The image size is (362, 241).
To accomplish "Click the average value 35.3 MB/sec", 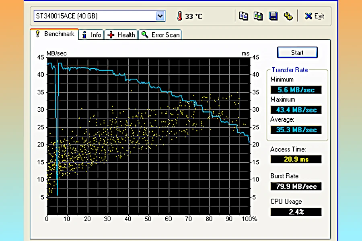I will (x=296, y=130).
